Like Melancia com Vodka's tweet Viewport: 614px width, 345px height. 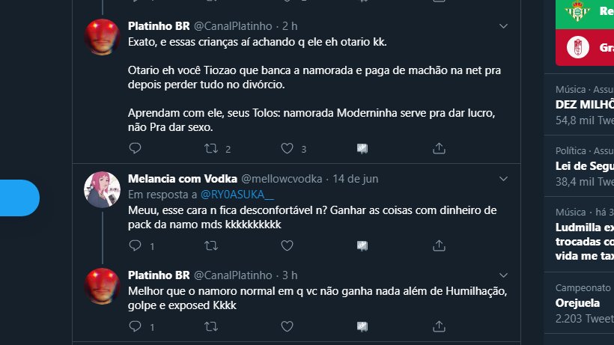(x=287, y=245)
